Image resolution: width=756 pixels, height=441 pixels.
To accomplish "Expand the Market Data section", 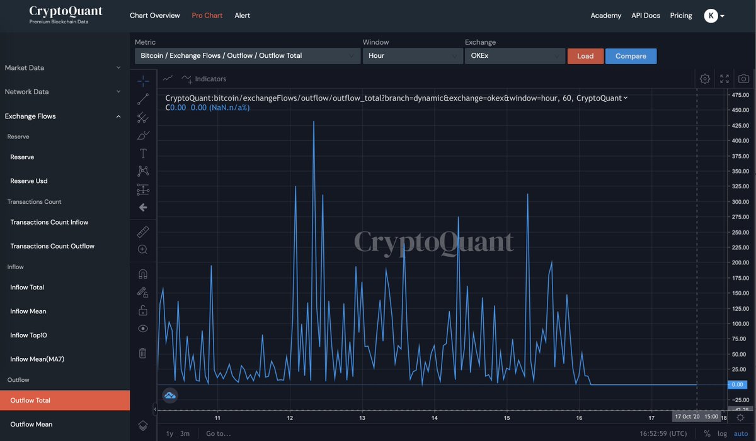I will (63, 67).
